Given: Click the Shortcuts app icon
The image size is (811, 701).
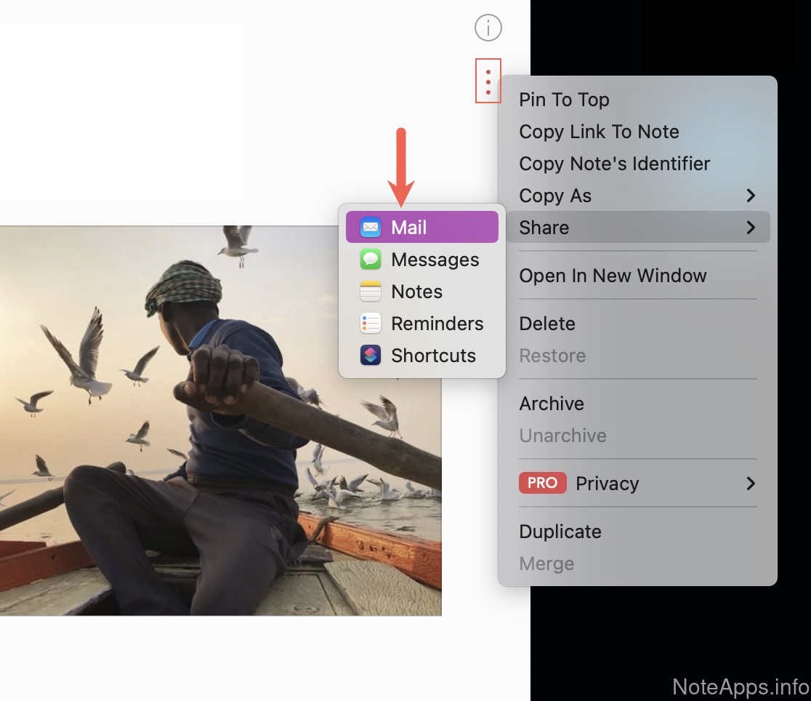Looking at the screenshot, I should [371, 356].
